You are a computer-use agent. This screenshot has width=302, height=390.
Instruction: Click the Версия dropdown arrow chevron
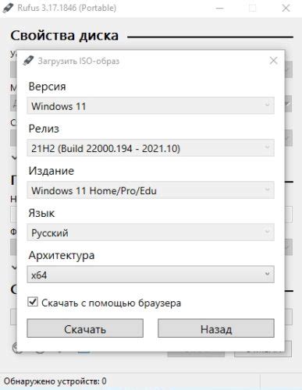(267, 105)
